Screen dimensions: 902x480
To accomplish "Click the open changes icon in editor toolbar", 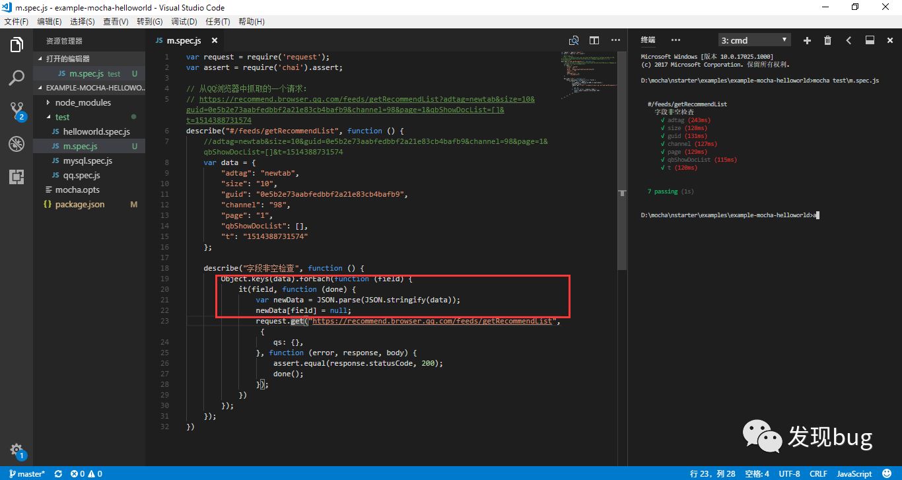I will click(574, 40).
